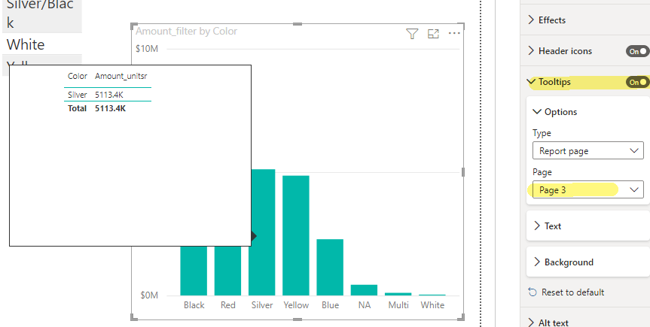Click the Black axis label
This screenshot has width=650, height=327.
click(x=194, y=305)
